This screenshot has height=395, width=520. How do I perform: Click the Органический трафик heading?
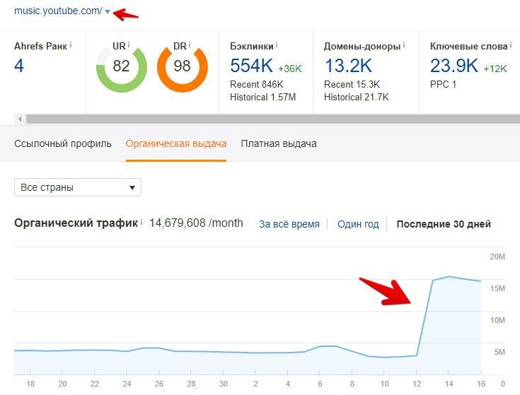pos(76,223)
